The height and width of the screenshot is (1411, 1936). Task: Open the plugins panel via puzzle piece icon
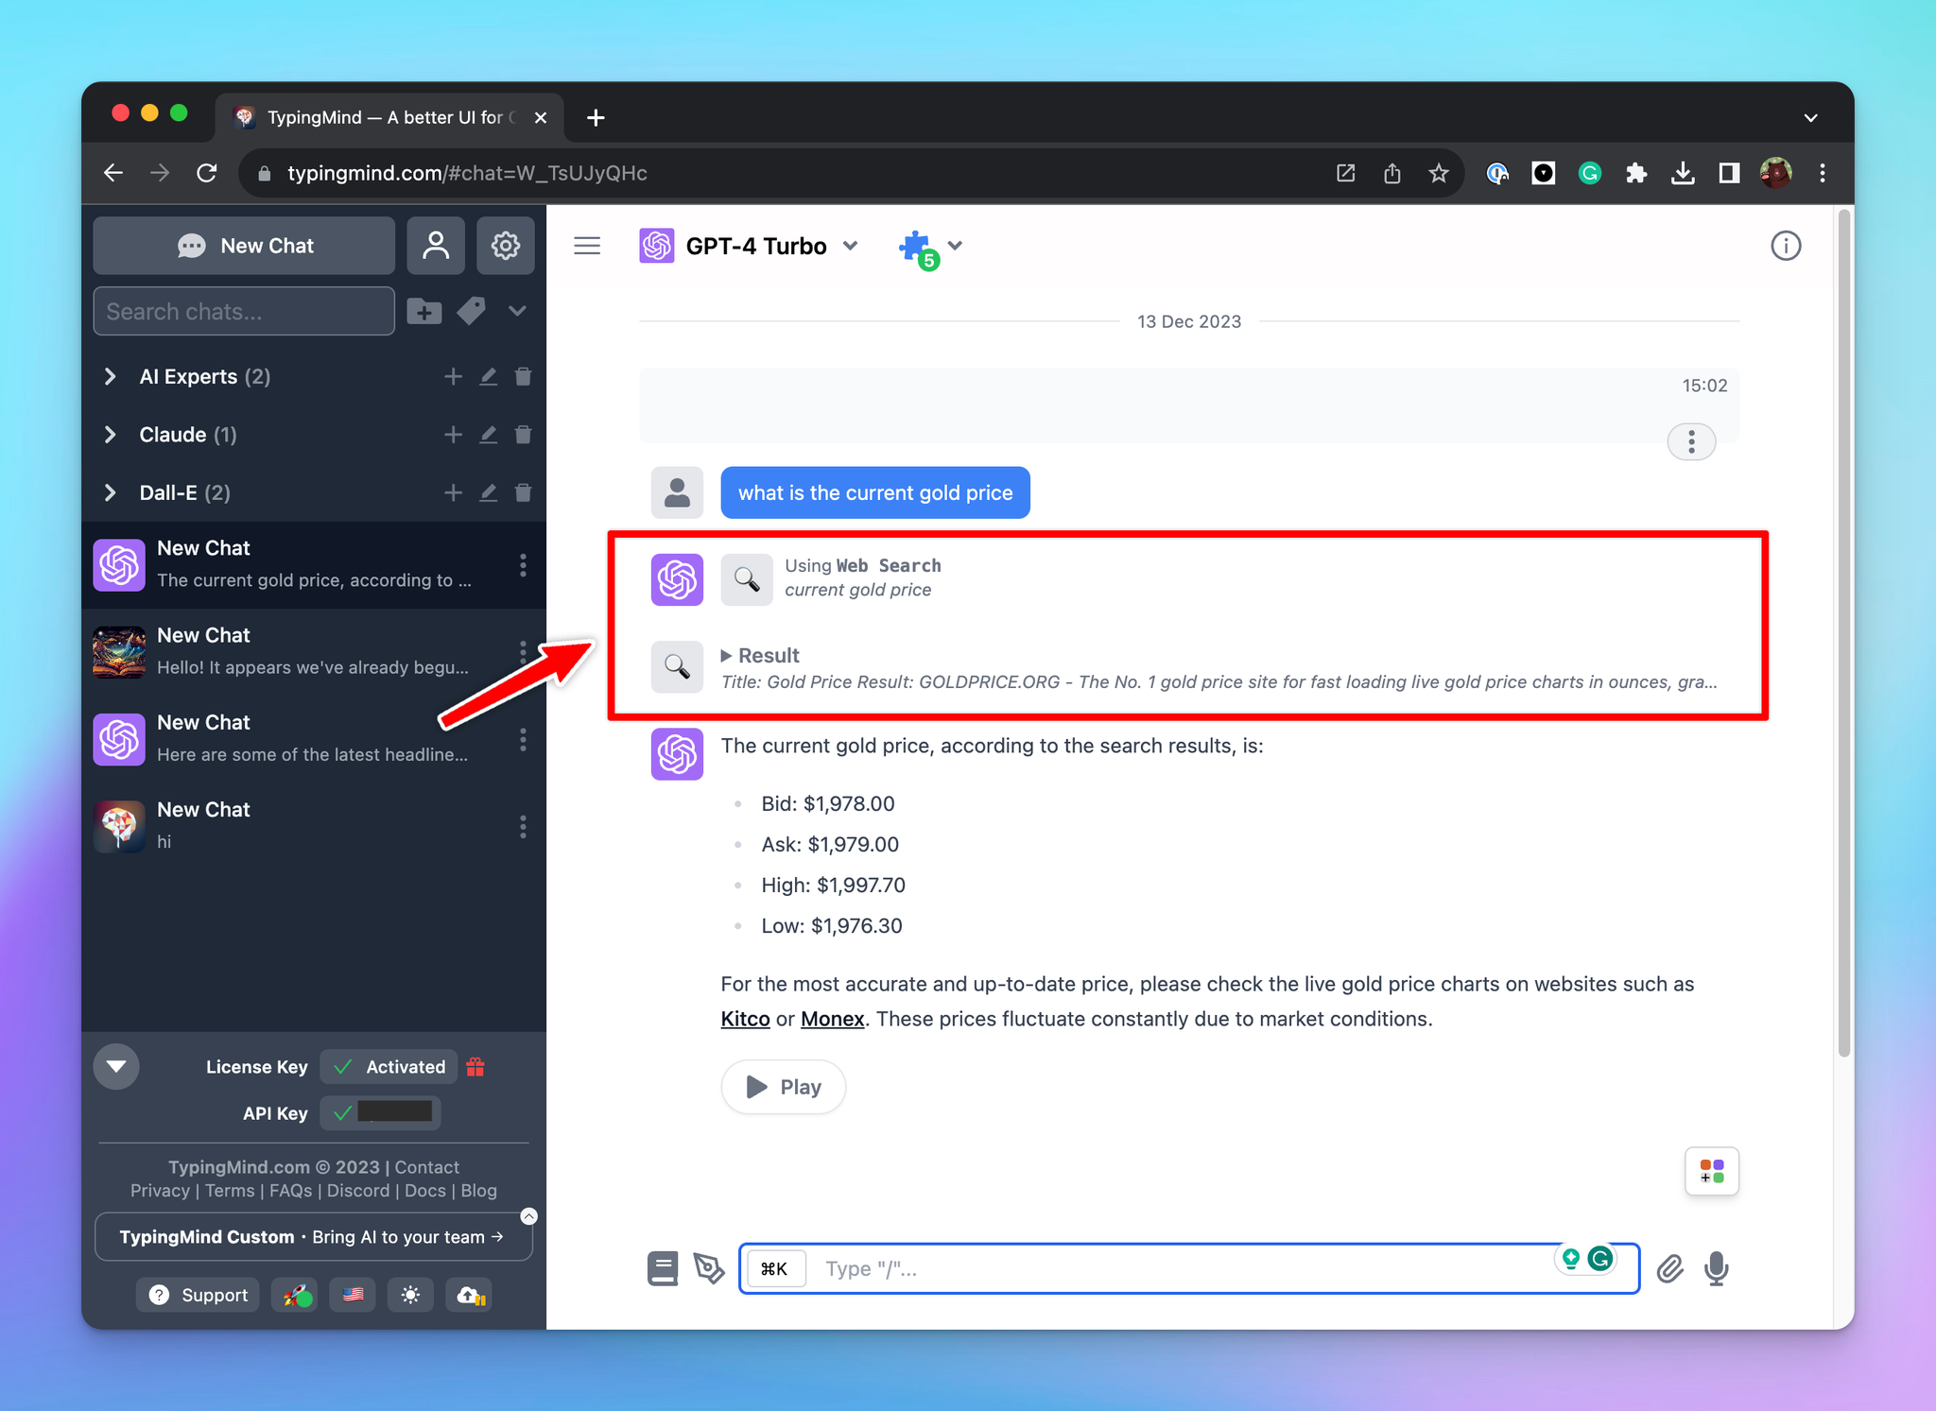click(915, 246)
